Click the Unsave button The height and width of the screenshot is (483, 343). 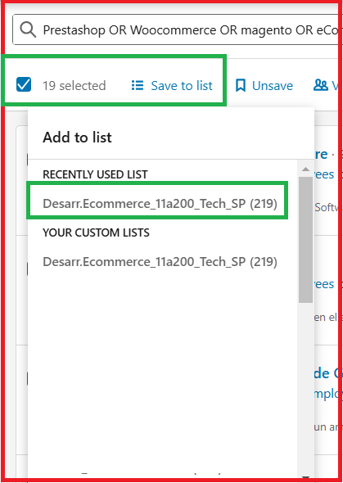click(264, 85)
